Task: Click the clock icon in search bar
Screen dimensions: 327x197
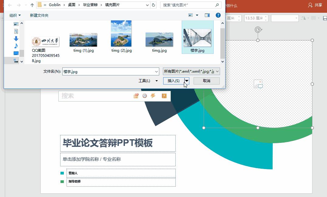Action: pyautogui.click(x=145, y=96)
